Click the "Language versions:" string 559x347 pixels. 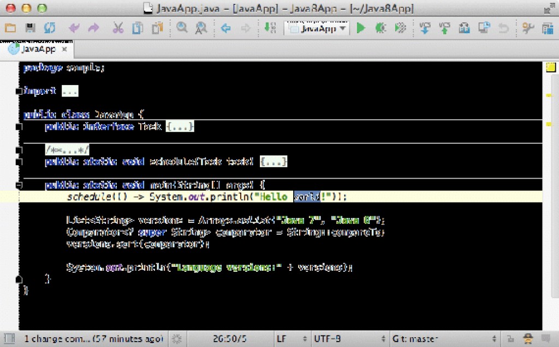point(226,267)
